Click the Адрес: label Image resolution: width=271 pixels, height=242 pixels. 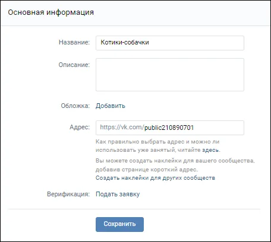(x=80, y=127)
